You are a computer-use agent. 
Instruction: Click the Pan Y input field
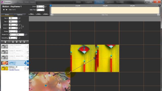pos(13,21)
